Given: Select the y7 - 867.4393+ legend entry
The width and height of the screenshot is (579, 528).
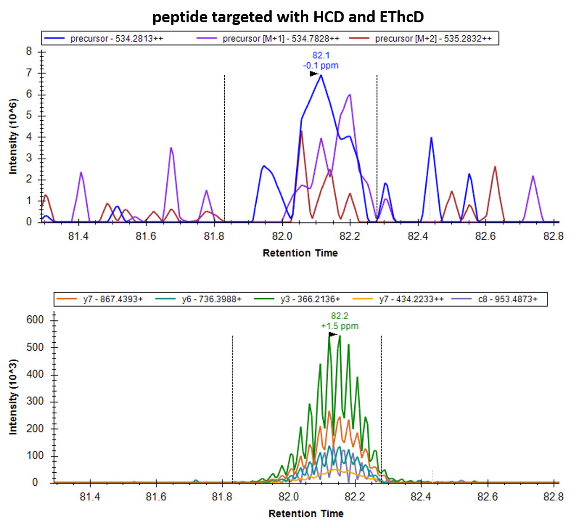Looking at the screenshot, I should point(113,299).
